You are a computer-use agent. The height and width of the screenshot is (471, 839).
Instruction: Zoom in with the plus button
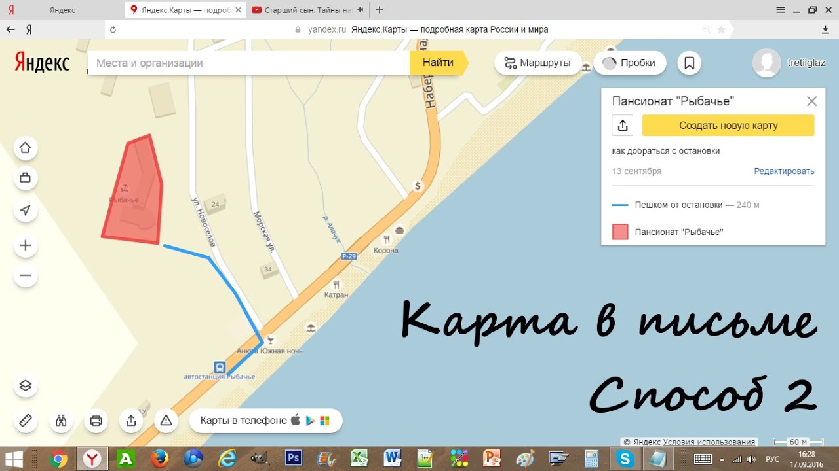26,246
